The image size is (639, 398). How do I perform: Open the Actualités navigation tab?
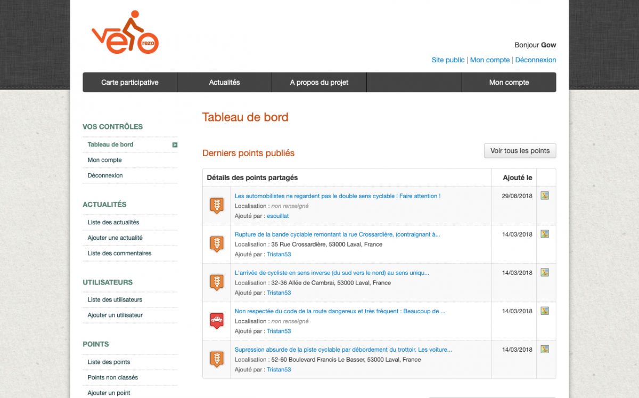click(x=224, y=83)
